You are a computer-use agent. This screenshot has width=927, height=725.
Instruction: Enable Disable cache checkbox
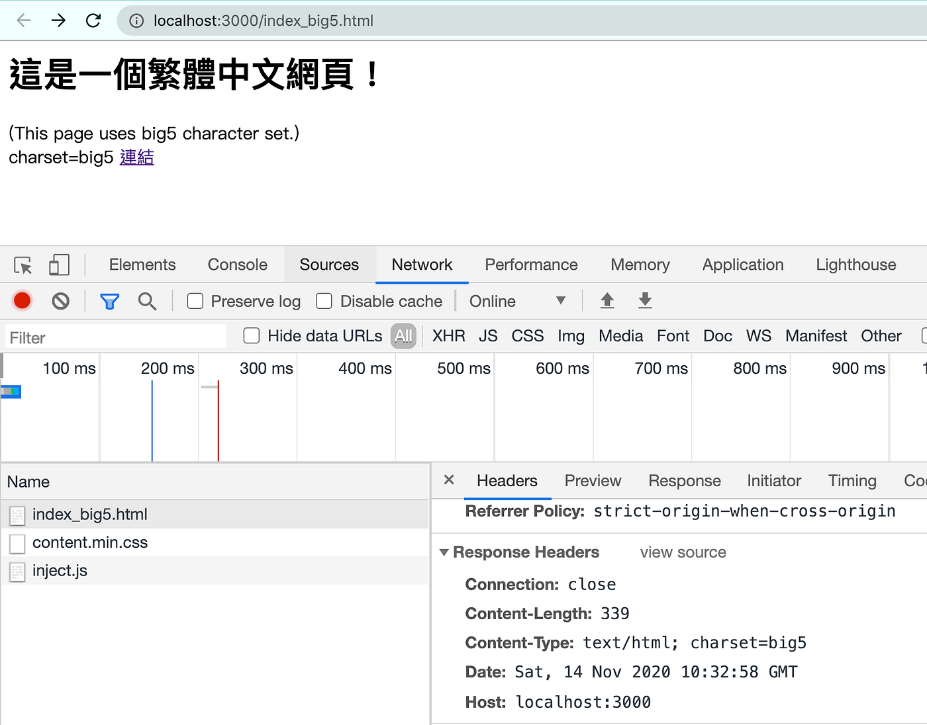click(x=324, y=302)
